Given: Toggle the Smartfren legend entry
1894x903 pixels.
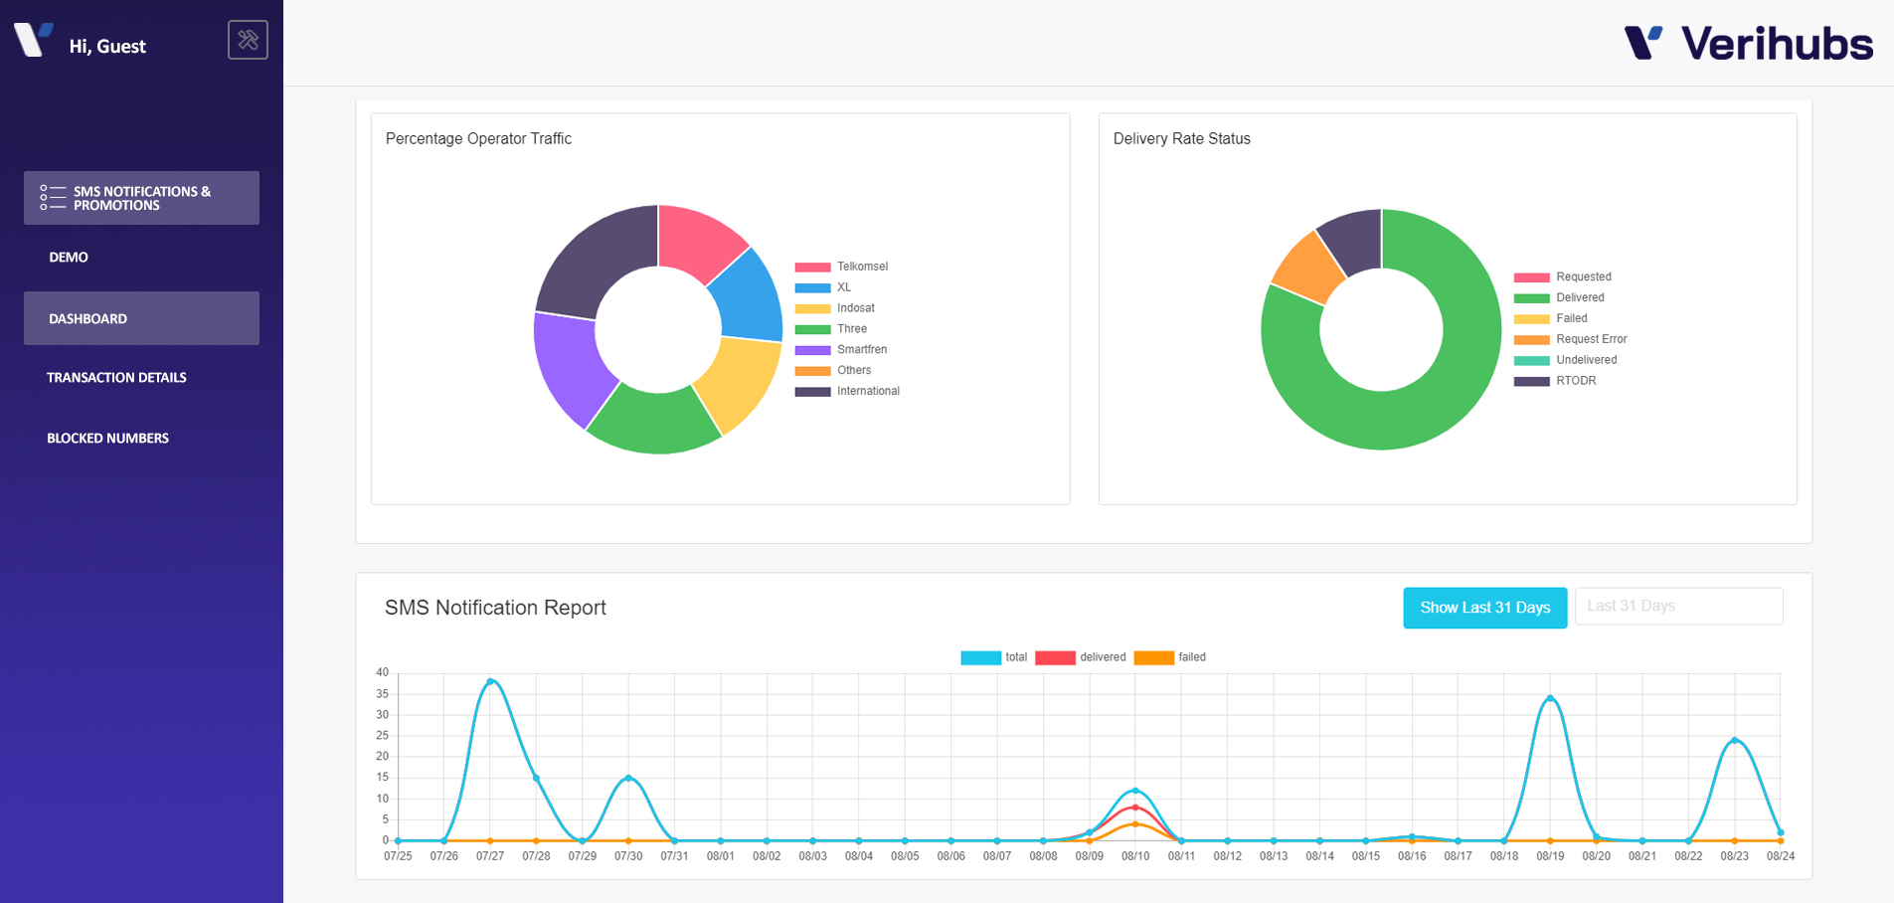Looking at the screenshot, I should (841, 350).
